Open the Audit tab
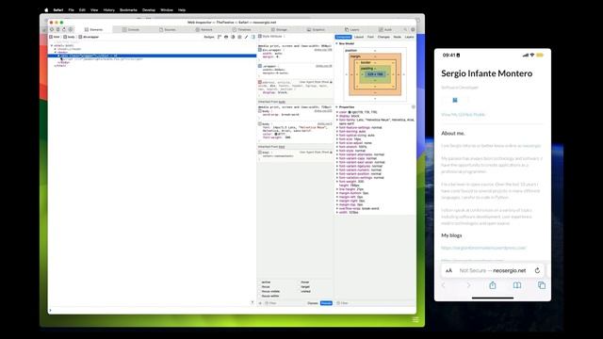The image size is (603, 339). coord(385,29)
